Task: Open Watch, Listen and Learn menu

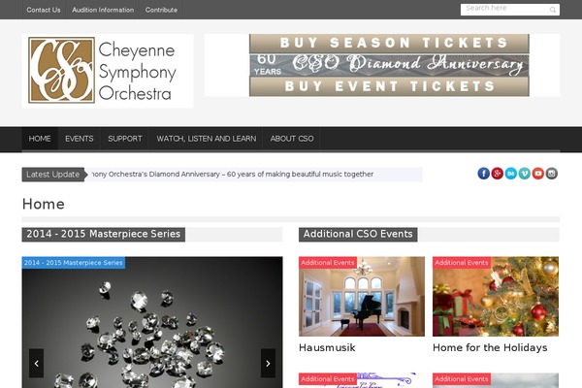Action: [207, 139]
